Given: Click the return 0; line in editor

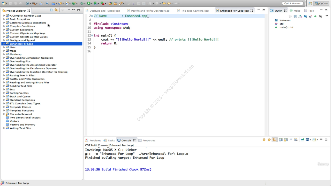Looking at the screenshot, I should point(109,43).
